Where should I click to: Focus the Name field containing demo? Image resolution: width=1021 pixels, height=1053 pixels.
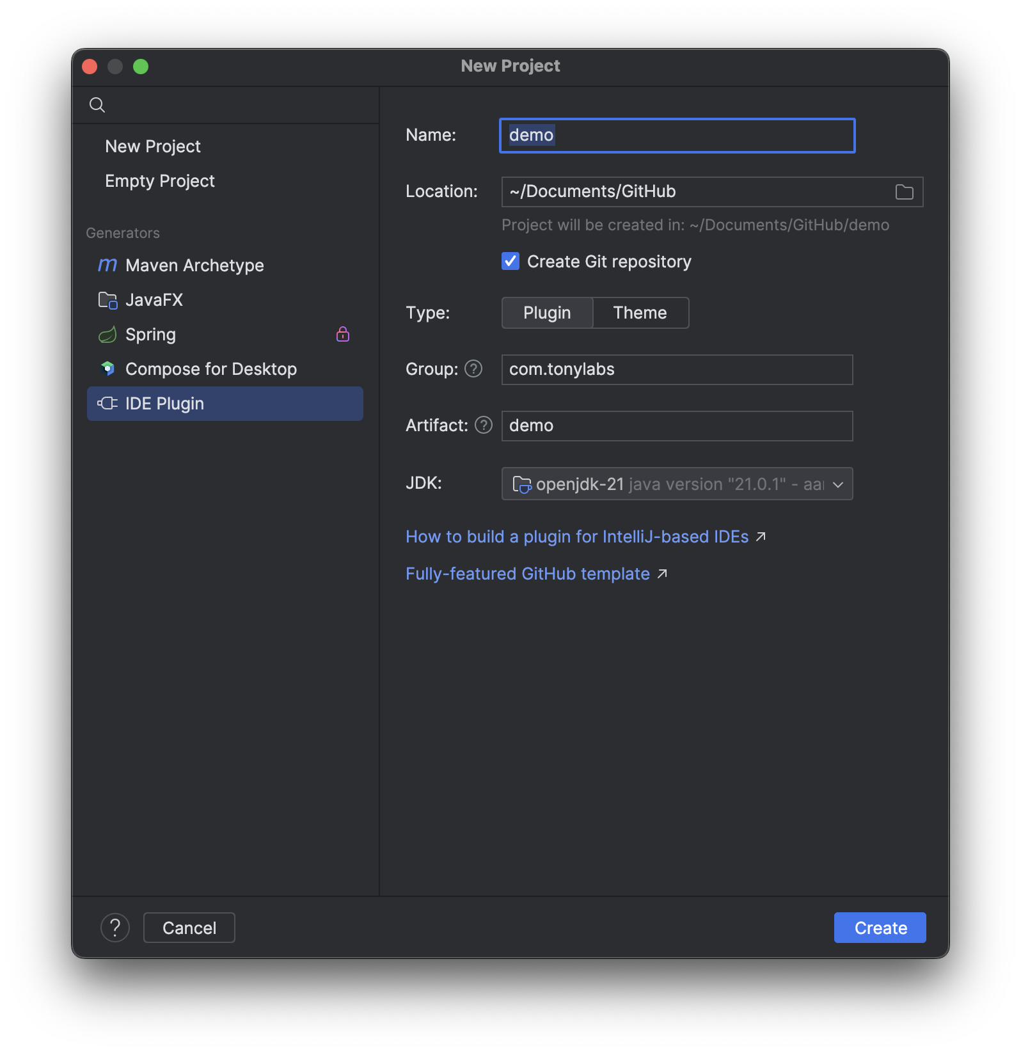[677, 136]
